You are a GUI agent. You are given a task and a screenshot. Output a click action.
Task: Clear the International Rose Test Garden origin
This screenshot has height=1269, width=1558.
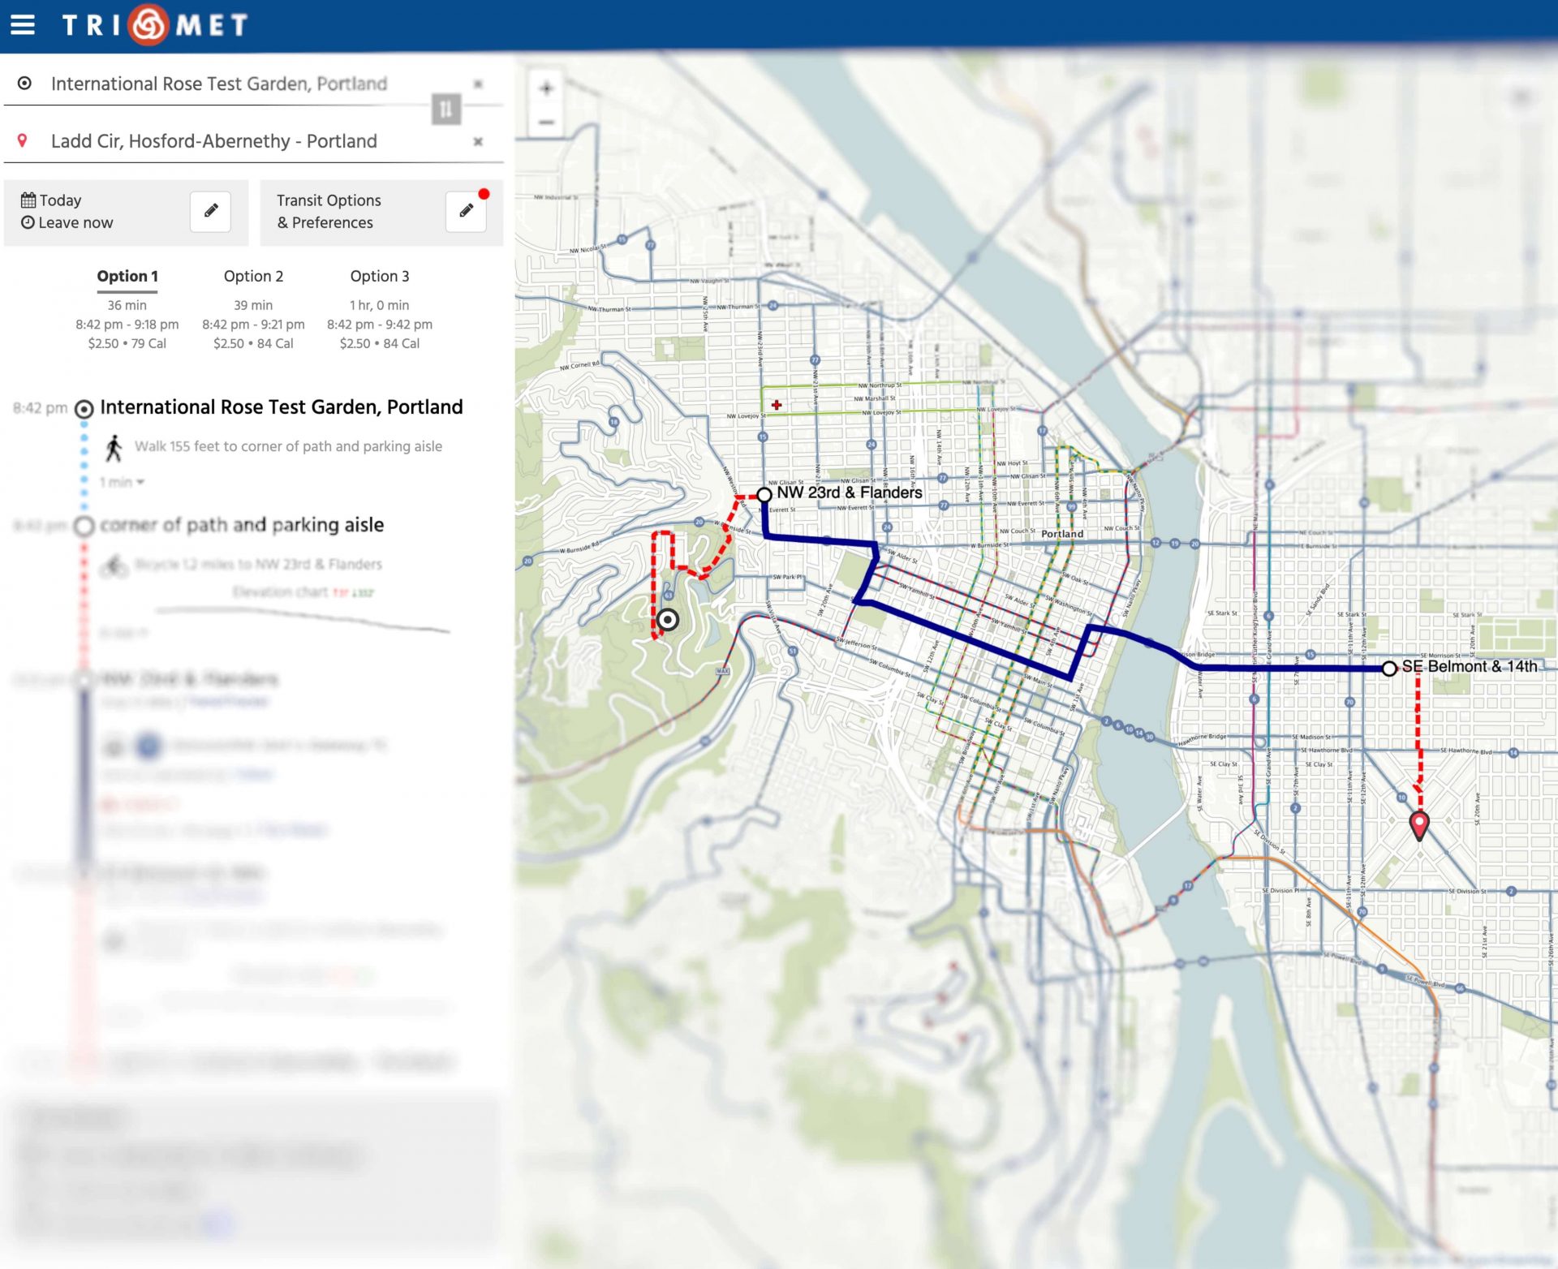point(478,82)
